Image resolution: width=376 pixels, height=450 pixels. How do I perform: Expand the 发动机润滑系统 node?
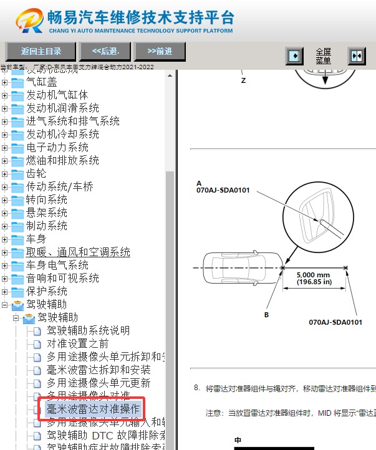pyautogui.click(x=4, y=108)
